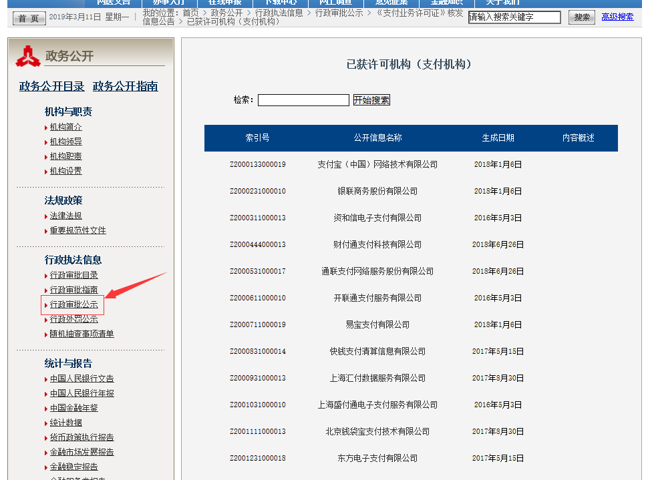Click the 索引号 column header
Image resolution: width=646 pixels, height=480 pixels.
click(x=257, y=138)
